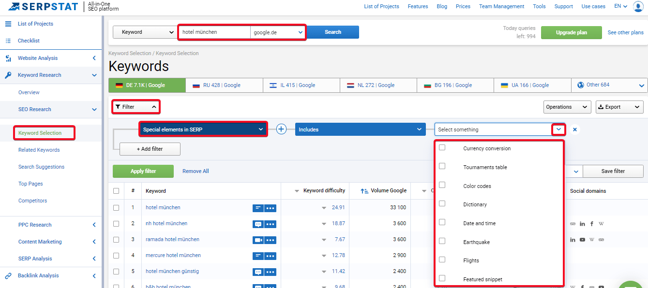Click the blue Search button
The image size is (648, 288).
pyautogui.click(x=333, y=32)
